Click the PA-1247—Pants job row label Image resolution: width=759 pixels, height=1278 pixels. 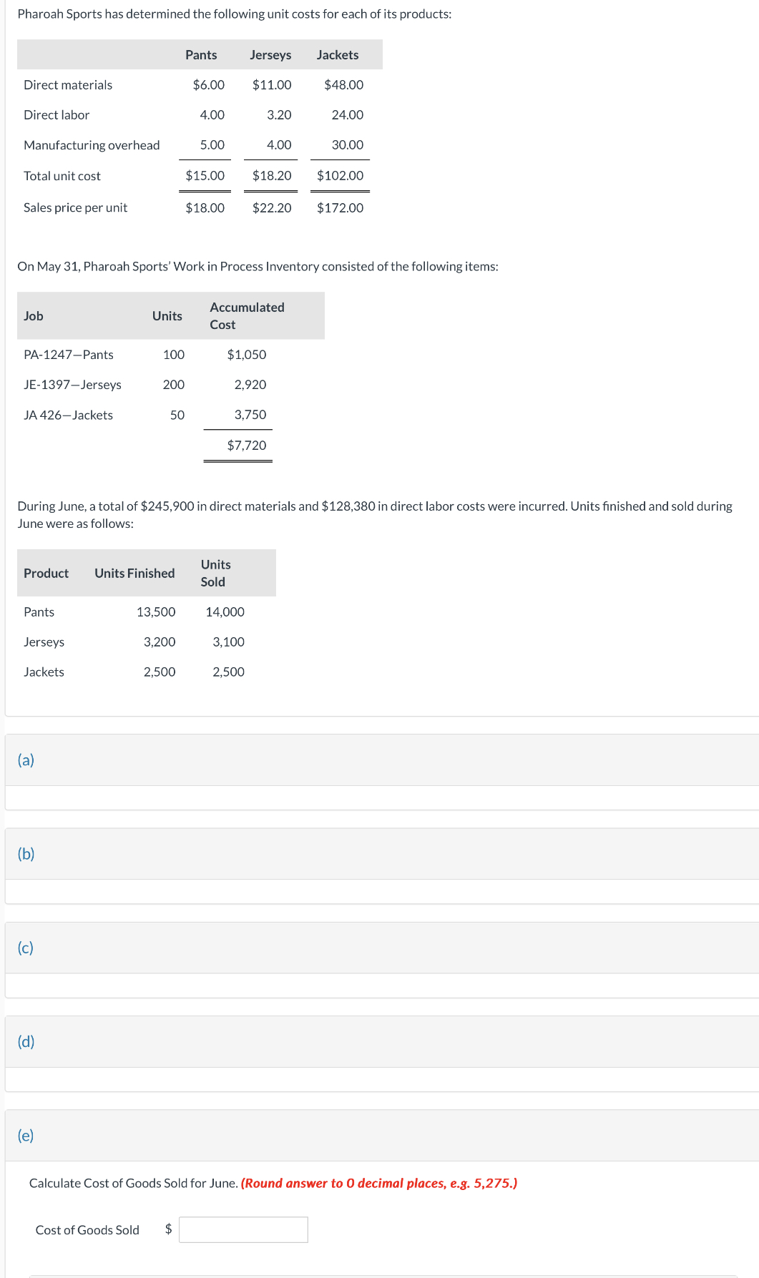(69, 355)
